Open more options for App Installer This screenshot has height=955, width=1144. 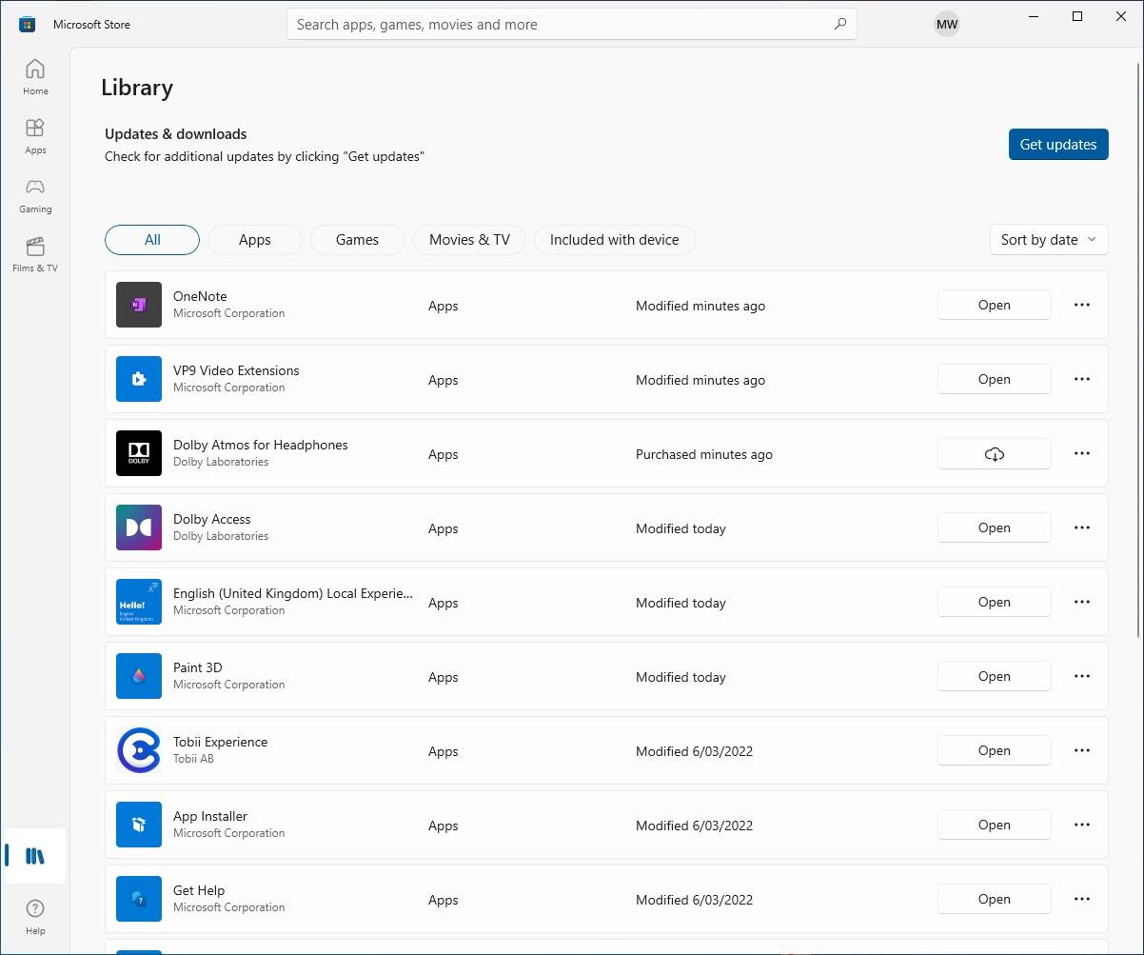click(1082, 825)
